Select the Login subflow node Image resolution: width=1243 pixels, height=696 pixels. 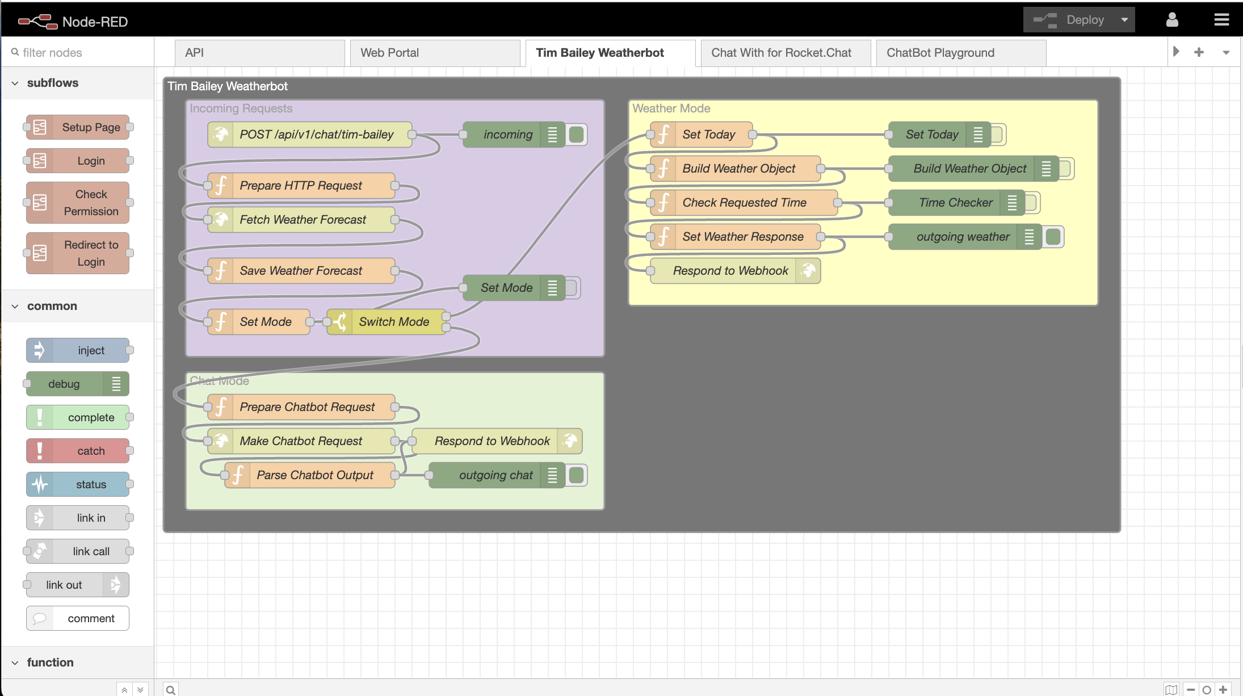78,161
